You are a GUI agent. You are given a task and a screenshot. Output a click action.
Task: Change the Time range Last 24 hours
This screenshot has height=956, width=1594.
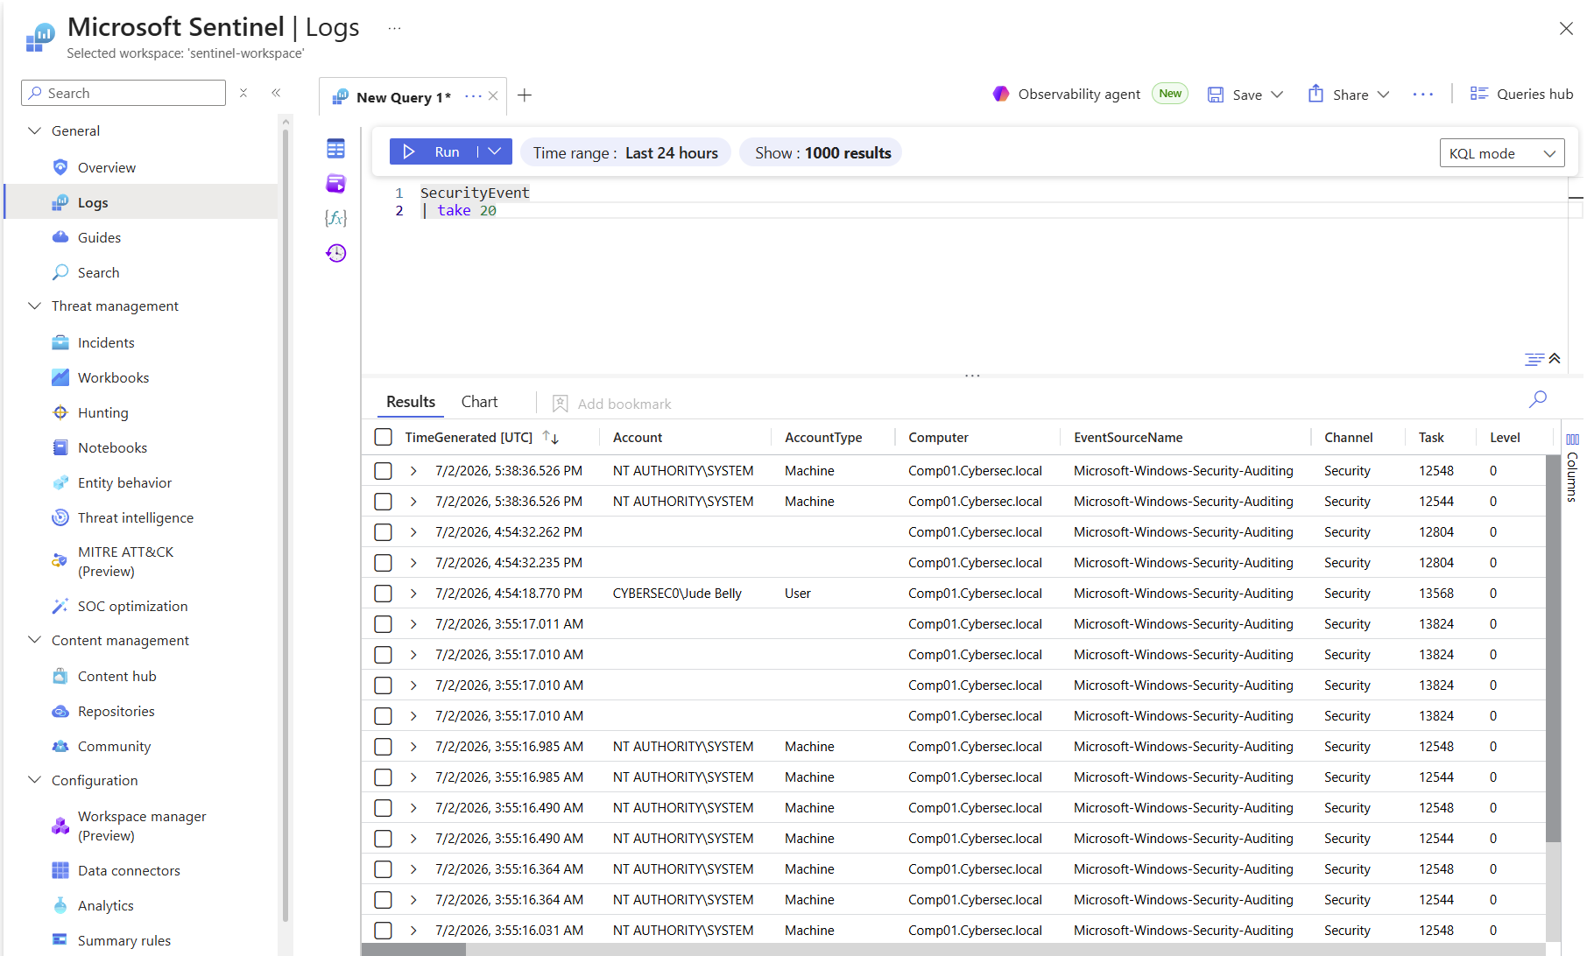point(625,153)
